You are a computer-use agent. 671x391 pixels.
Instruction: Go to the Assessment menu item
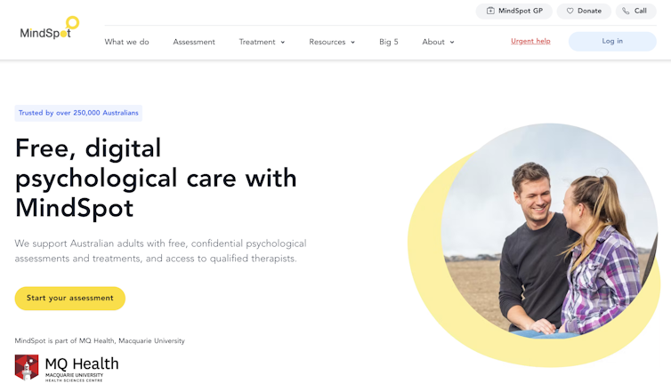194,42
